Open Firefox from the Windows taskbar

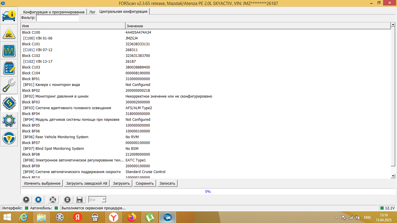132,217
